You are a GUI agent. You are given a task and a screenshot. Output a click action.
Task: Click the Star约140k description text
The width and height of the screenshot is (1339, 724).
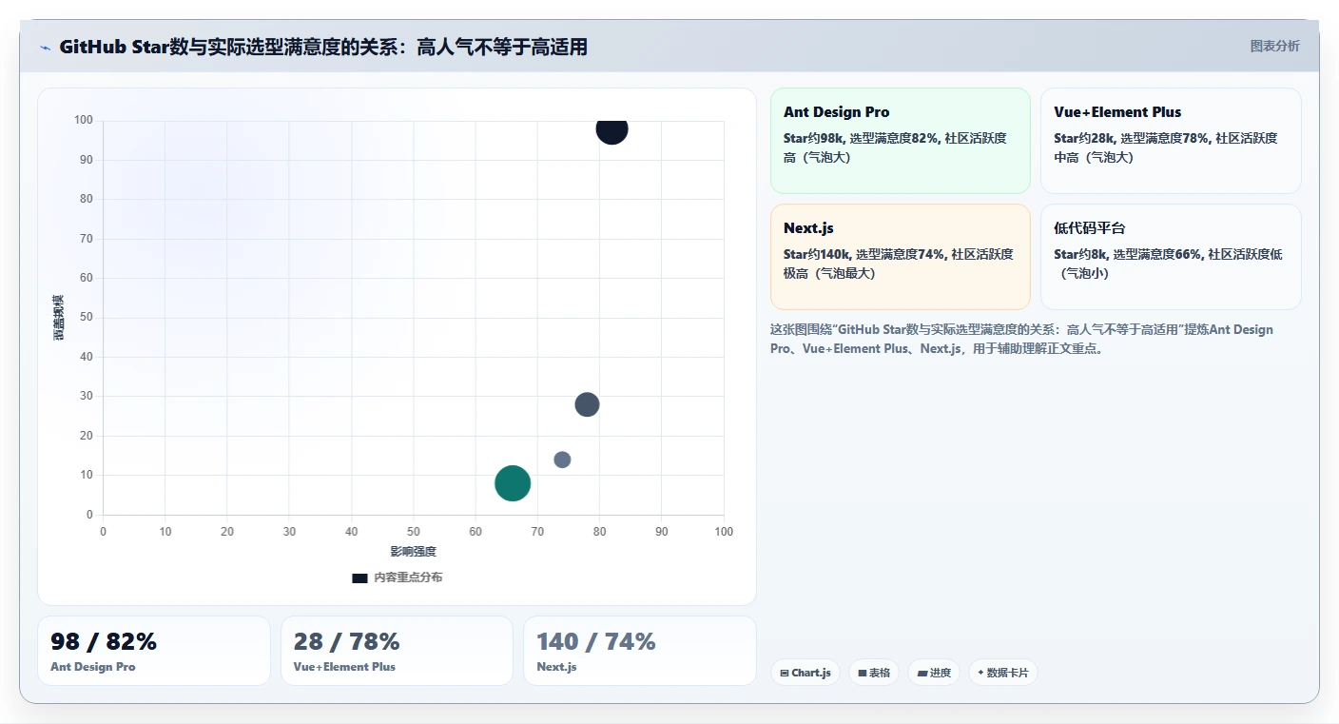coord(899,264)
